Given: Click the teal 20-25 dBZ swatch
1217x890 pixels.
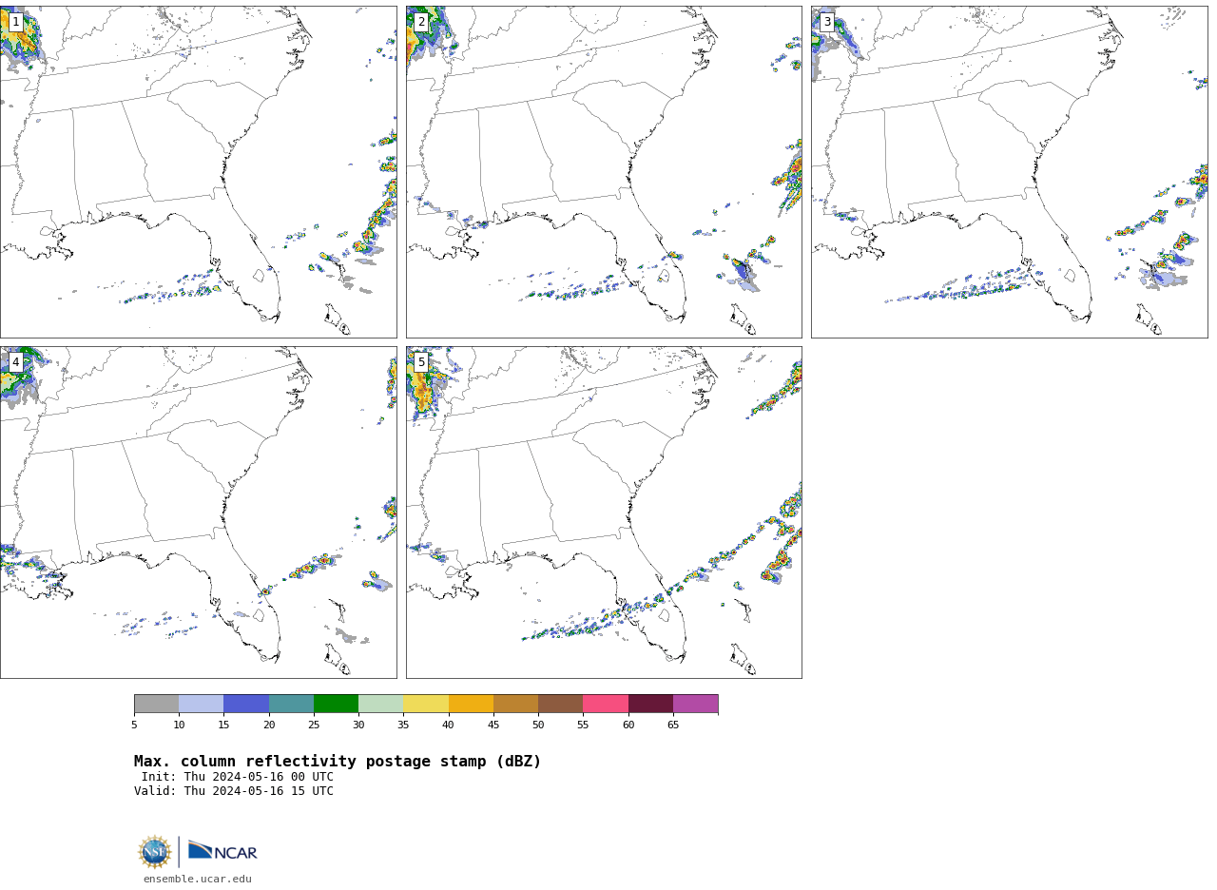Looking at the screenshot, I should tap(291, 704).
